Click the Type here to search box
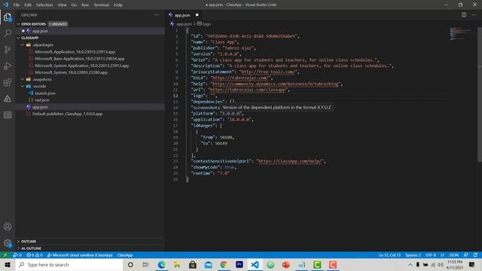 (x=69, y=264)
